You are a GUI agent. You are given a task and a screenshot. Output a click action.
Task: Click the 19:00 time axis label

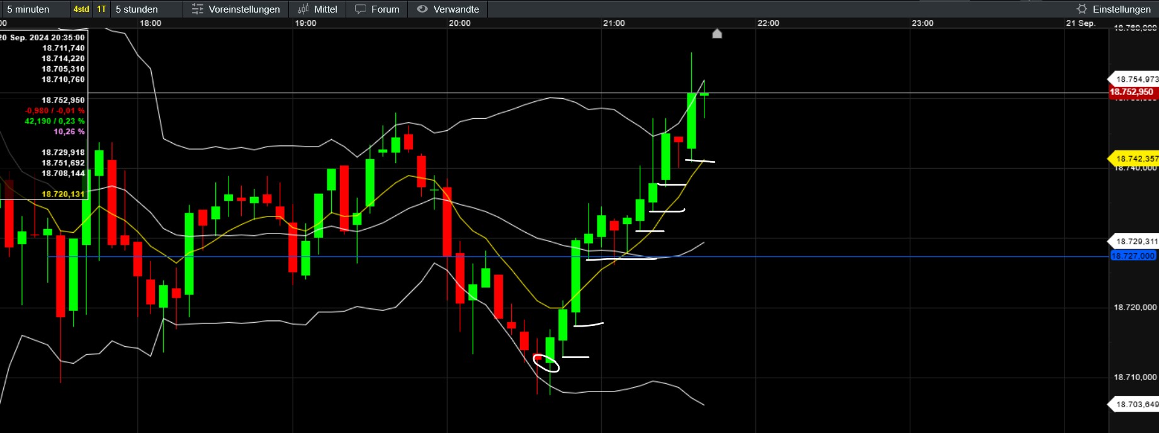305,23
